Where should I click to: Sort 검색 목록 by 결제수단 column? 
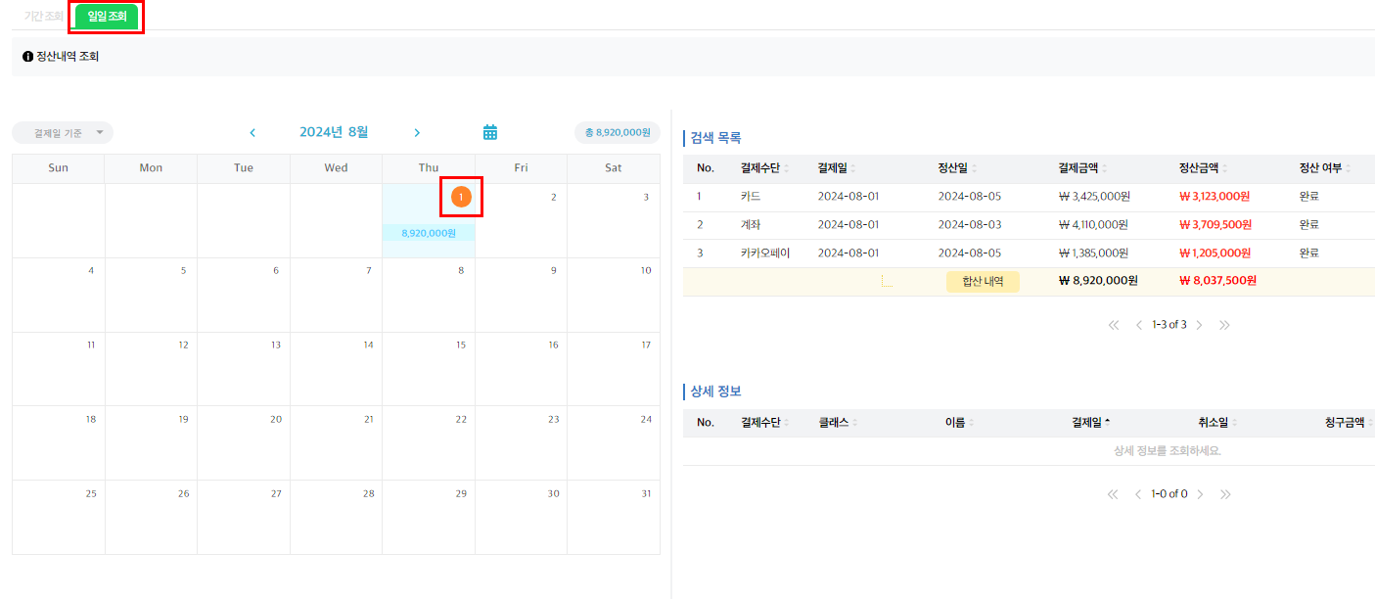pos(764,168)
